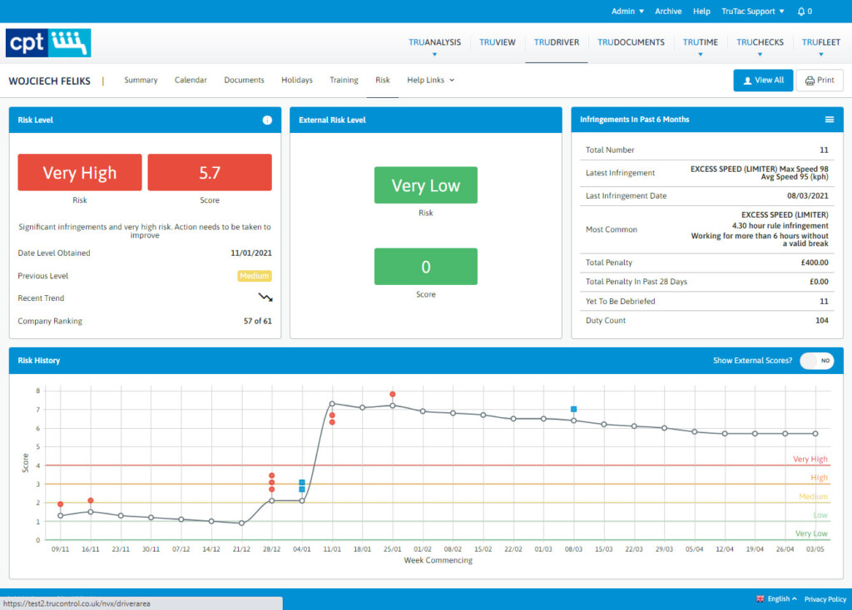Click the red infringement marker above 16/11
The image size is (852, 610).
[91, 500]
